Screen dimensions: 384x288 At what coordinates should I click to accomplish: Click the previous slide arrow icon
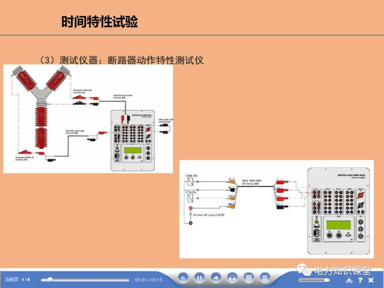pos(183,278)
